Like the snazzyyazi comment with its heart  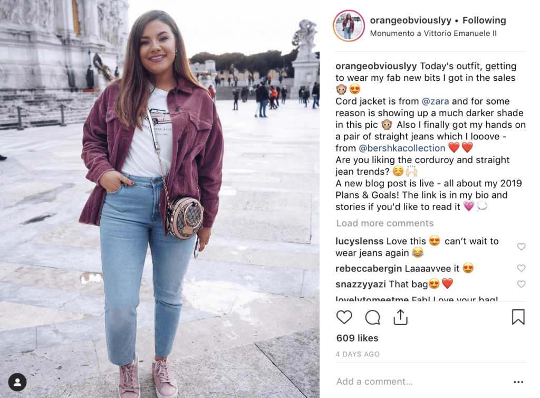pyautogui.click(x=521, y=284)
